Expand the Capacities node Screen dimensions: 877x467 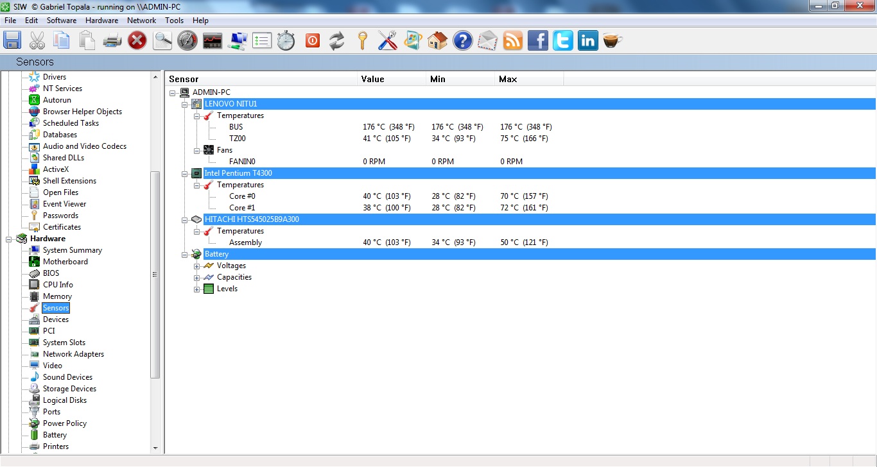coord(197,277)
